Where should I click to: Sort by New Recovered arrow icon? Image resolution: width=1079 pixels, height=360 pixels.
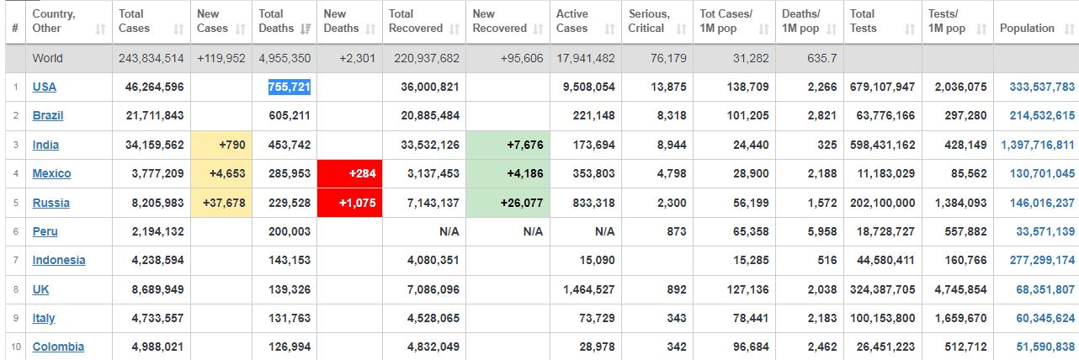[538, 29]
